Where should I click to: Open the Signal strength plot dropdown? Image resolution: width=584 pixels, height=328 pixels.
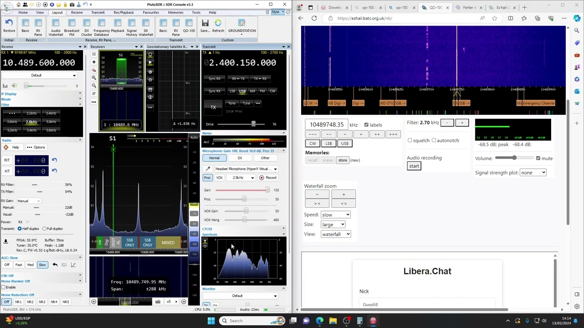(x=532, y=173)
